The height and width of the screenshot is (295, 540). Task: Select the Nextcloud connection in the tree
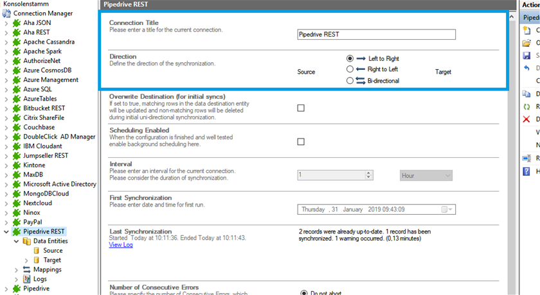(37, 203)
